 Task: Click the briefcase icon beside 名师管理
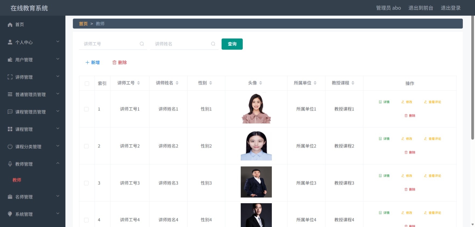point(10,197)
